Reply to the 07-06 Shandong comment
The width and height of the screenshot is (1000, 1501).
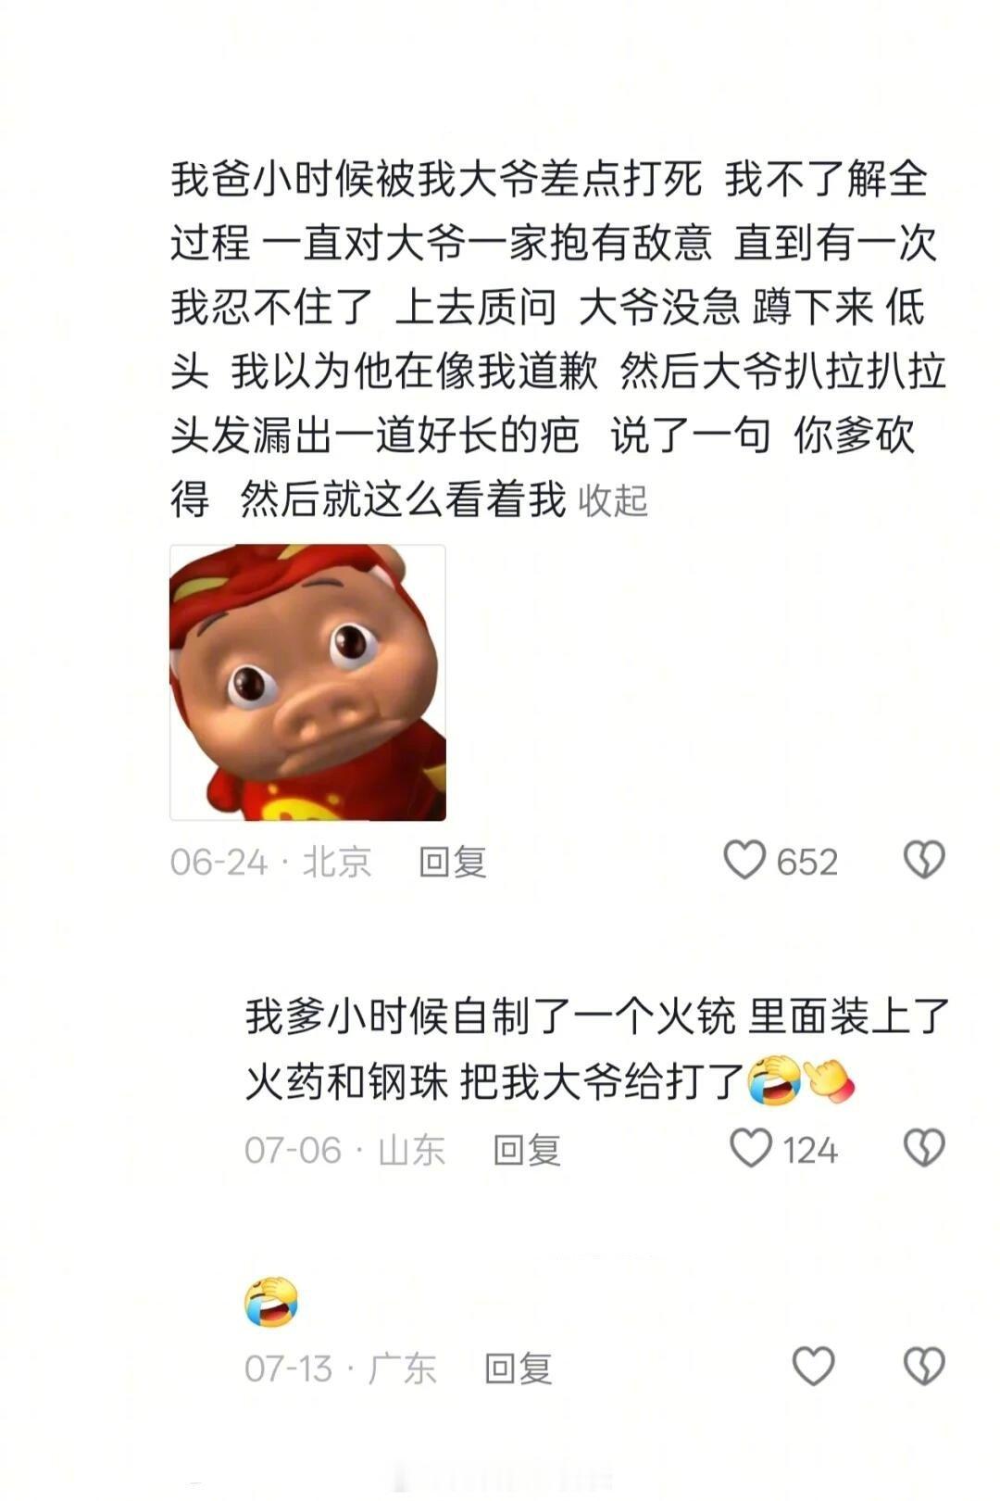pos(526,1150)
